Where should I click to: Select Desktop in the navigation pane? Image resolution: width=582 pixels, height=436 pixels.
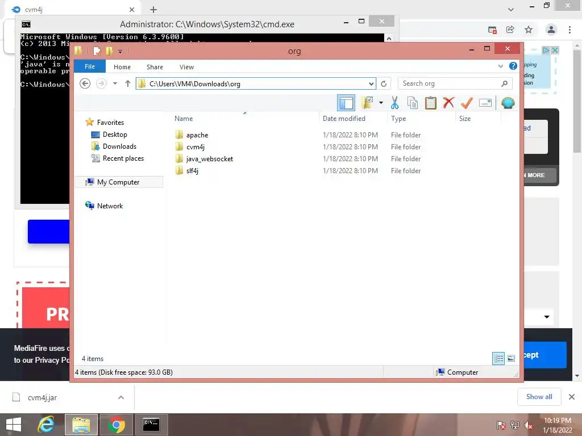(115, 134)
